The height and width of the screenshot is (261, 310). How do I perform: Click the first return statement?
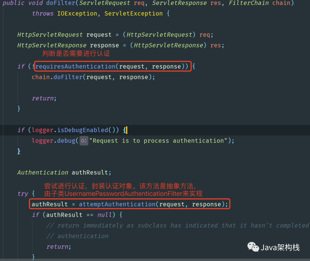coord(44,98)
